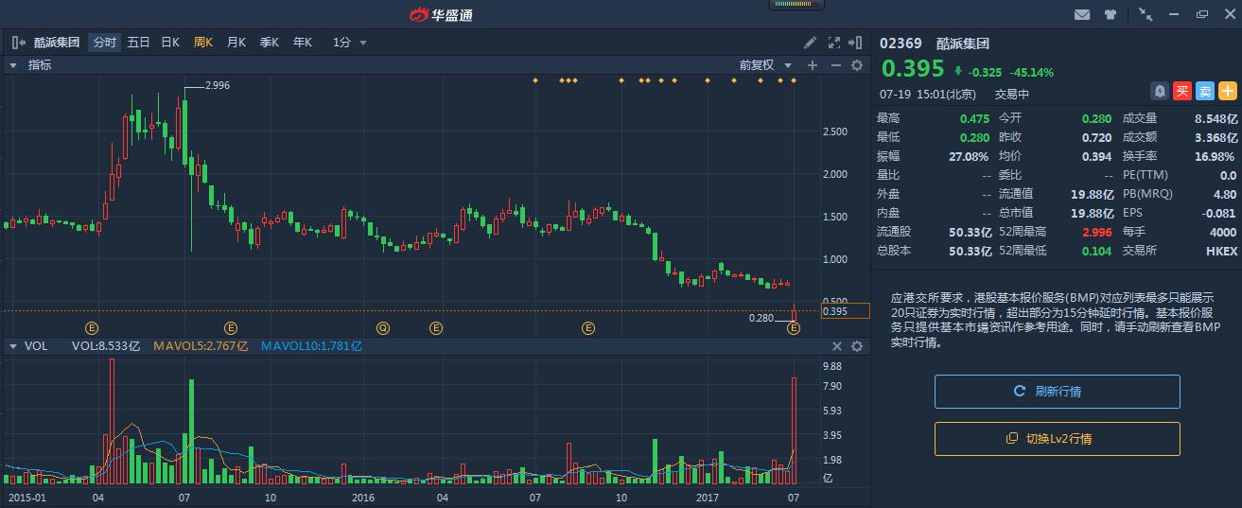Expand the 指标 indicator menu
The height and width of the screenshot is (508, 1242).
(x=31, y=65)
